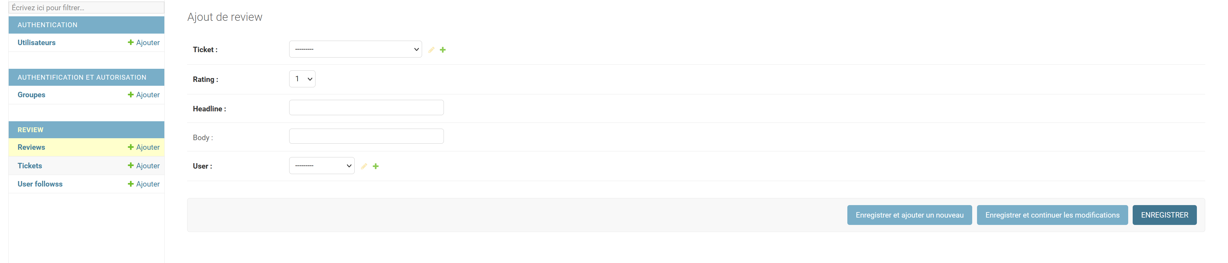
Task: Open the Groupes list
Action: (x=31, y=95)
